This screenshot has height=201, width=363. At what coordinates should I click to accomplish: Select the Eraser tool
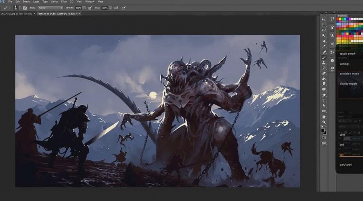[x=324, y=73]
